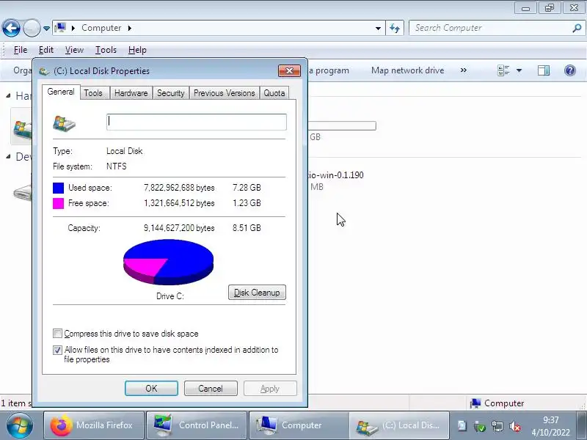Open the view options dropdown arrow

click(519, 70)
